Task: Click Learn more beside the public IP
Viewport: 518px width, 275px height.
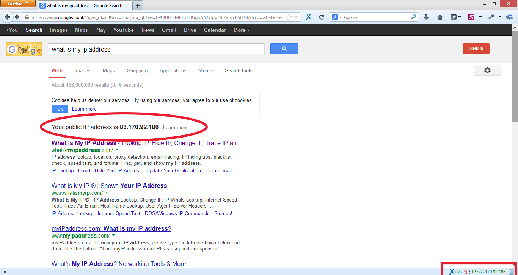Action: (175, 127)
